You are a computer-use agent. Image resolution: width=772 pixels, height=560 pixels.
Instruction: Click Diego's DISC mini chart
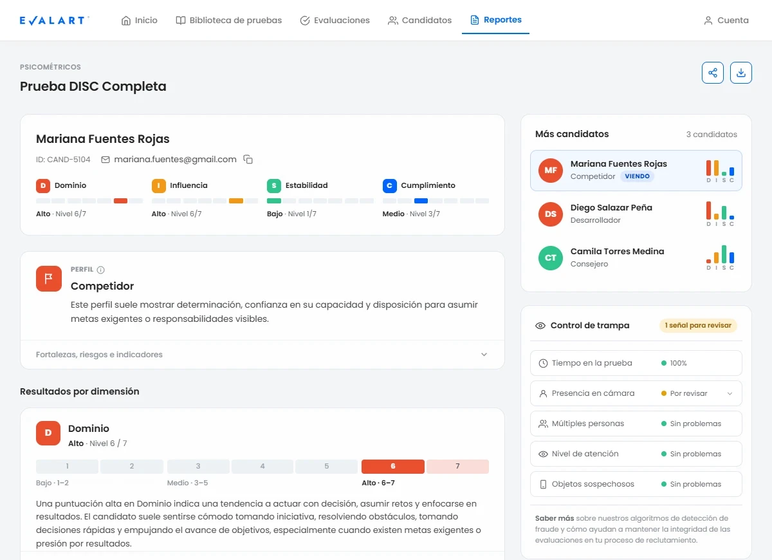[x=720, y=214]
